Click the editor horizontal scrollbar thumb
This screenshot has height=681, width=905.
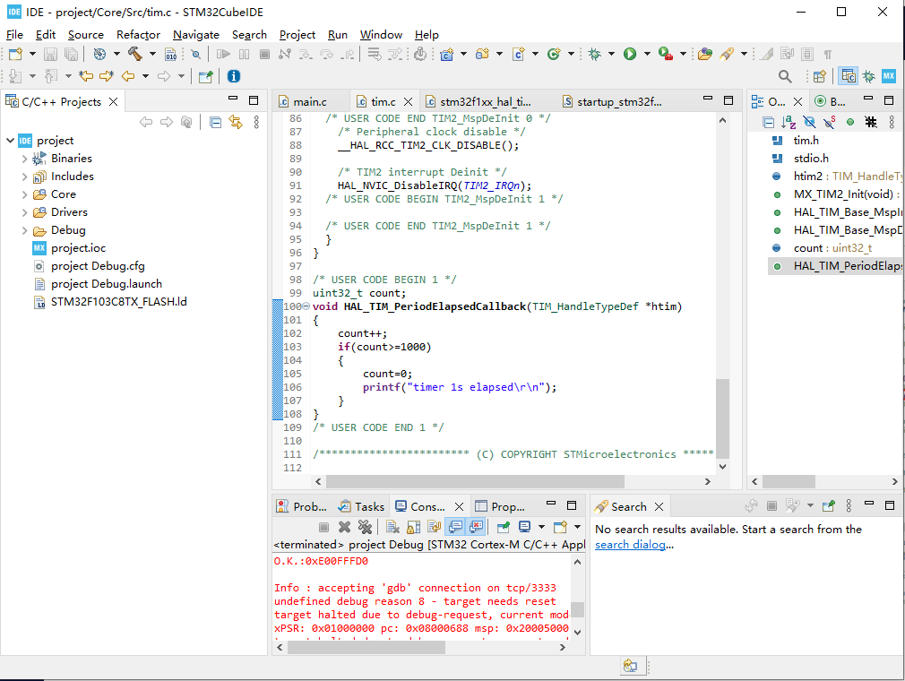475,481
